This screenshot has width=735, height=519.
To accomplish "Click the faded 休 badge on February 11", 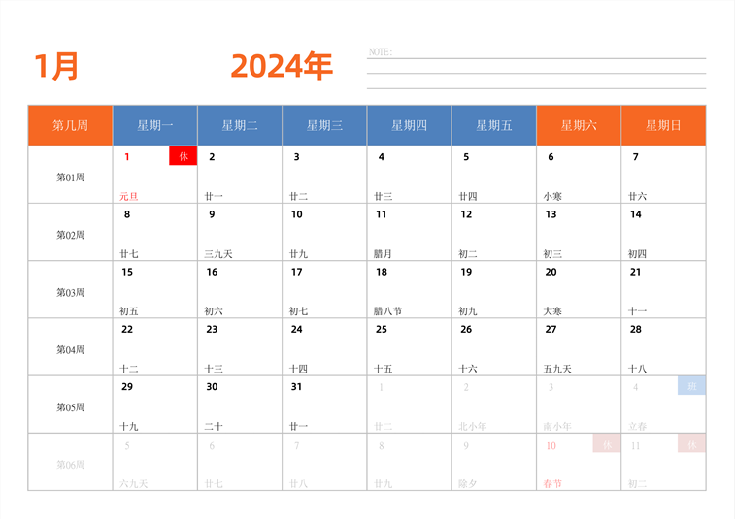I will (691, 443).
